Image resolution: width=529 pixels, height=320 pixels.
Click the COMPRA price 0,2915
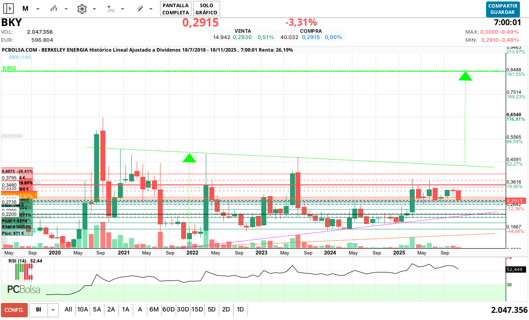coord(311,37)
